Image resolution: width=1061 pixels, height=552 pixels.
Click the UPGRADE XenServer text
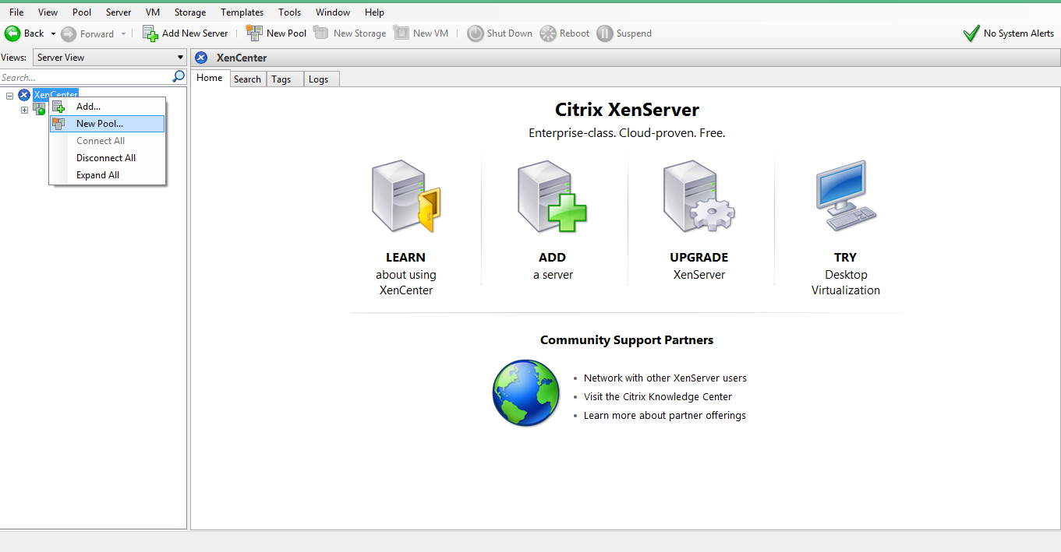tap(699, 265)
